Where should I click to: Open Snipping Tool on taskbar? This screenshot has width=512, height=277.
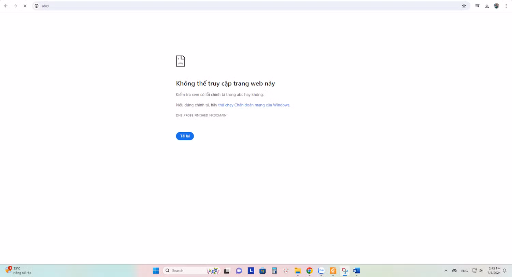coord(345,271)
